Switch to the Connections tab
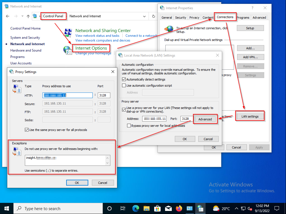Screen dimensions: 286x214 click(225, 17)
